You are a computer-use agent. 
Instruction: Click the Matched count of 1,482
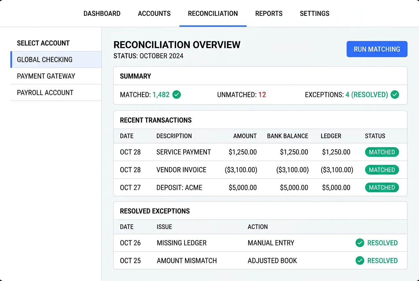click(161, 94)
